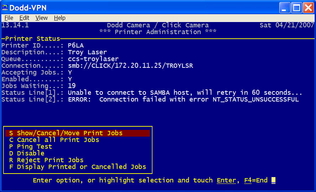The image size is (316, 192).
Task: Select Show/Cancel/Move Print Jobs option
Action: (69, 133)
